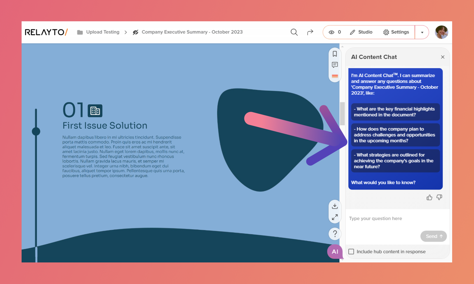This screenshot has width=474, height=284.
Task: Select the key financial highlights suggested question
Action: click(395, 112)
